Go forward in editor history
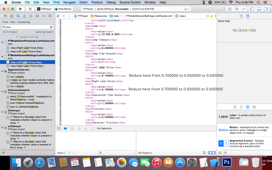Viewport: 272px width, 170px height. click(70, 16)
